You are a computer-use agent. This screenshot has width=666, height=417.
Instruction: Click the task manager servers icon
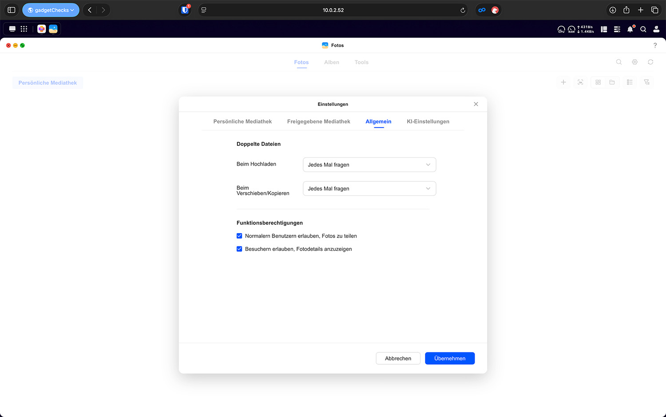[x=617, y=29]
